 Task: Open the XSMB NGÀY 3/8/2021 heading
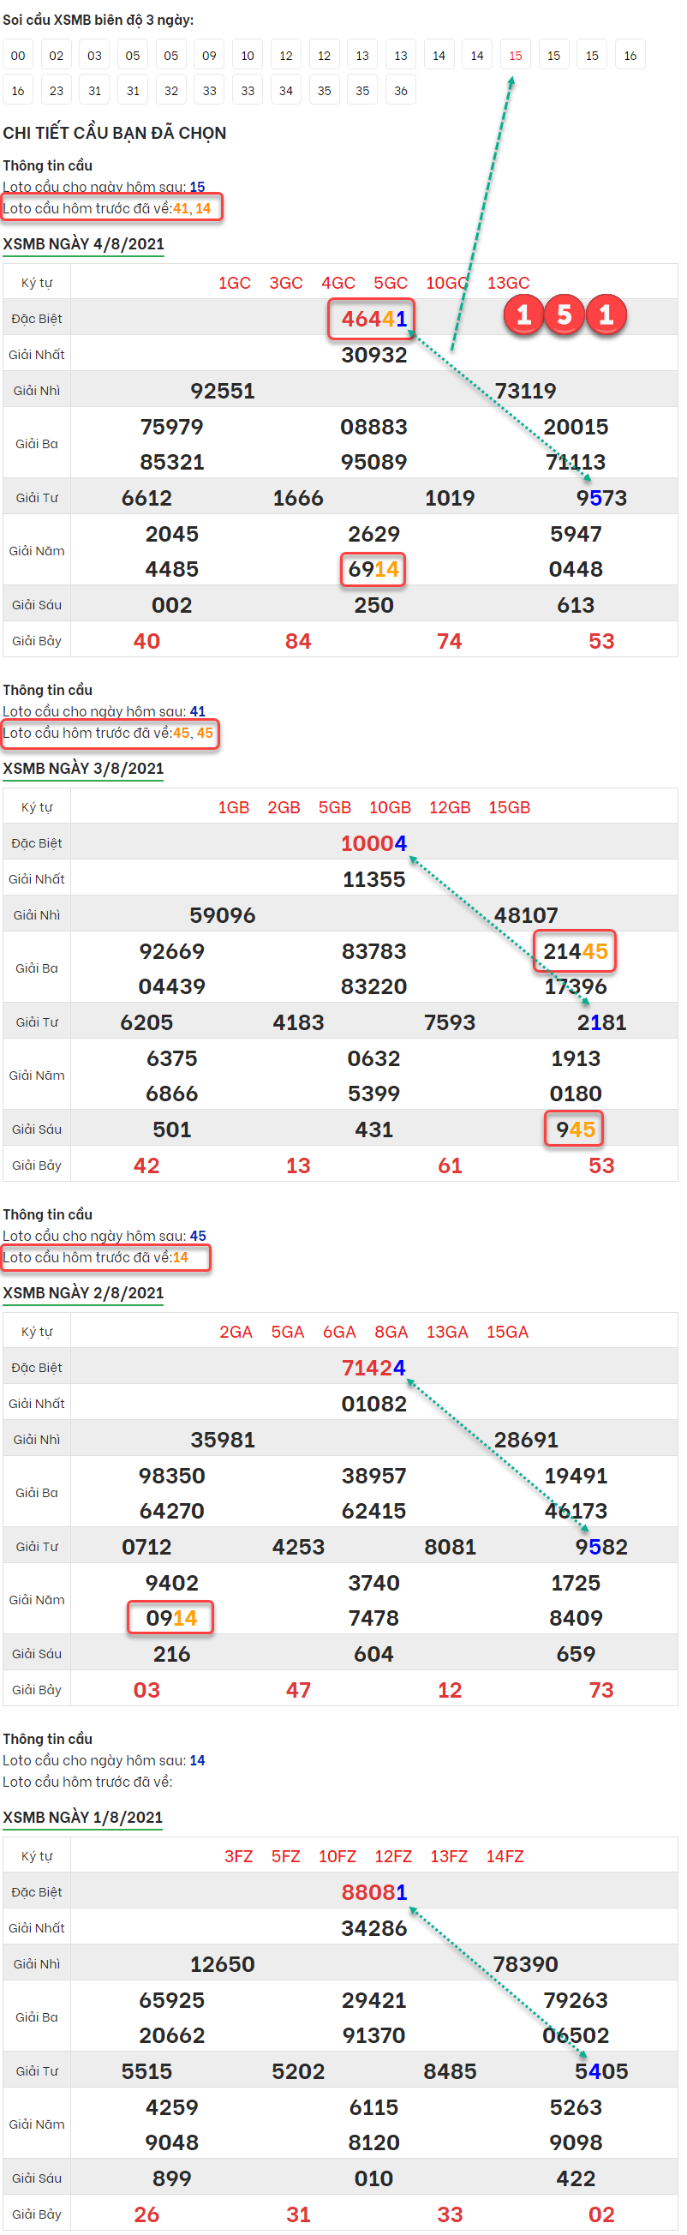click(83, 768)
